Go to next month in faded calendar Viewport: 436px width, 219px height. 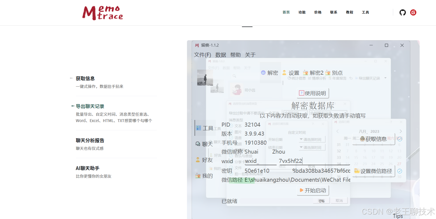point(401,131)
